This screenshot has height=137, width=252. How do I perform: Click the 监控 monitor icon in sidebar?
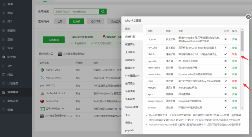point(4,39)
